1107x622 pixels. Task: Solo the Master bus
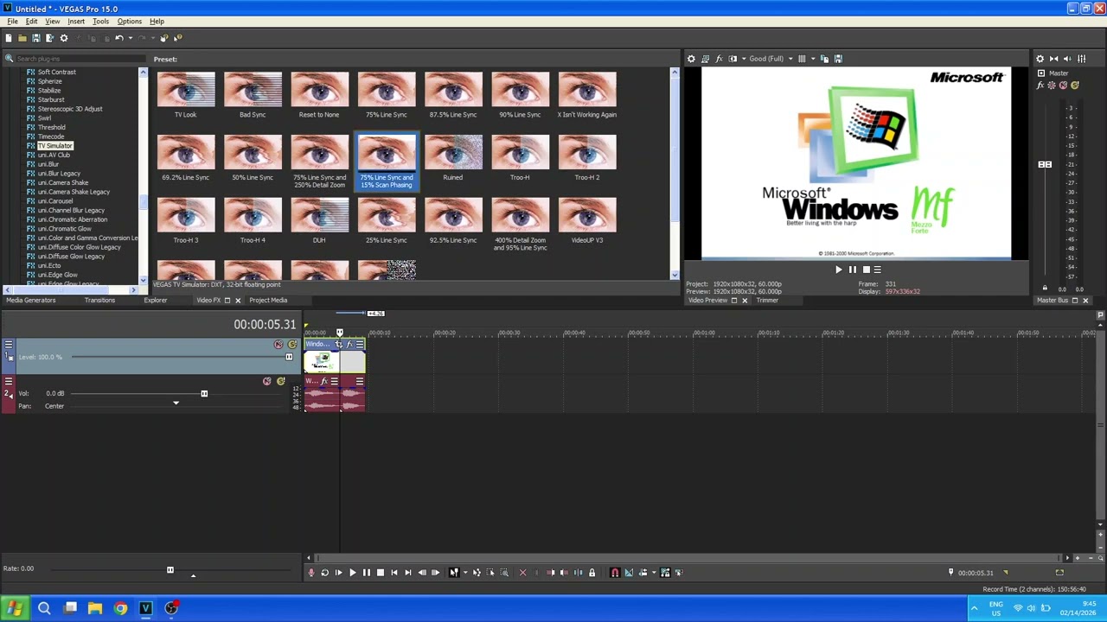1074,86
